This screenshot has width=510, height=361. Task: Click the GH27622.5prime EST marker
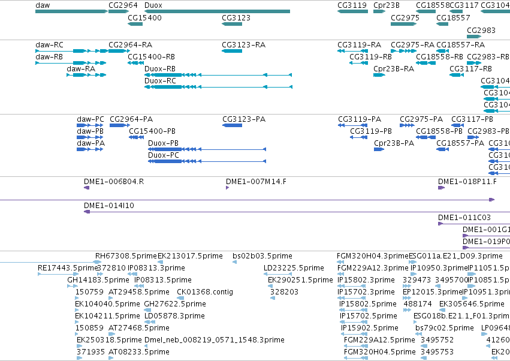(x=147, y=310)
